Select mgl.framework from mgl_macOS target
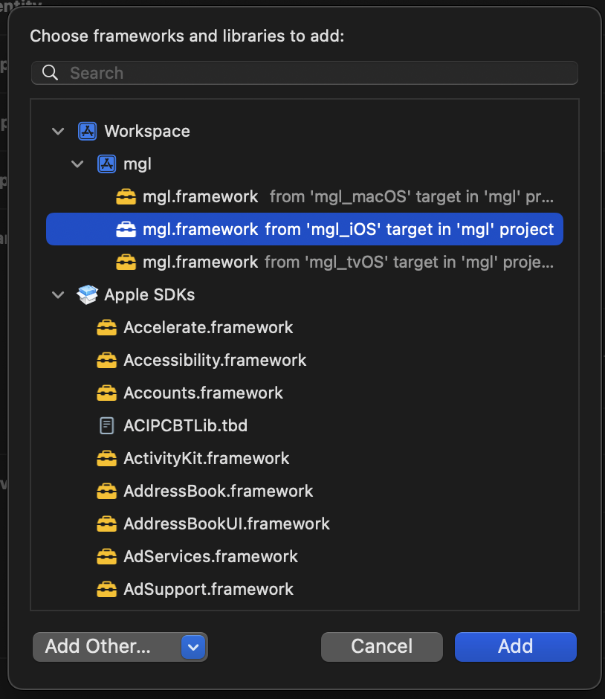Viewport: 605px width, 699px height. 305,196
